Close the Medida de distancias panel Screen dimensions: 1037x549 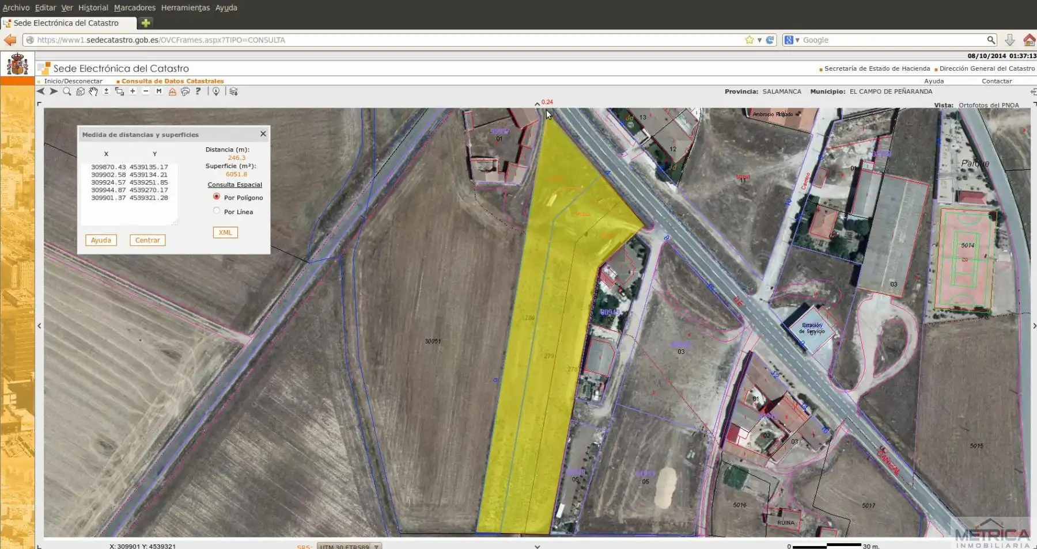coord(263,134)
